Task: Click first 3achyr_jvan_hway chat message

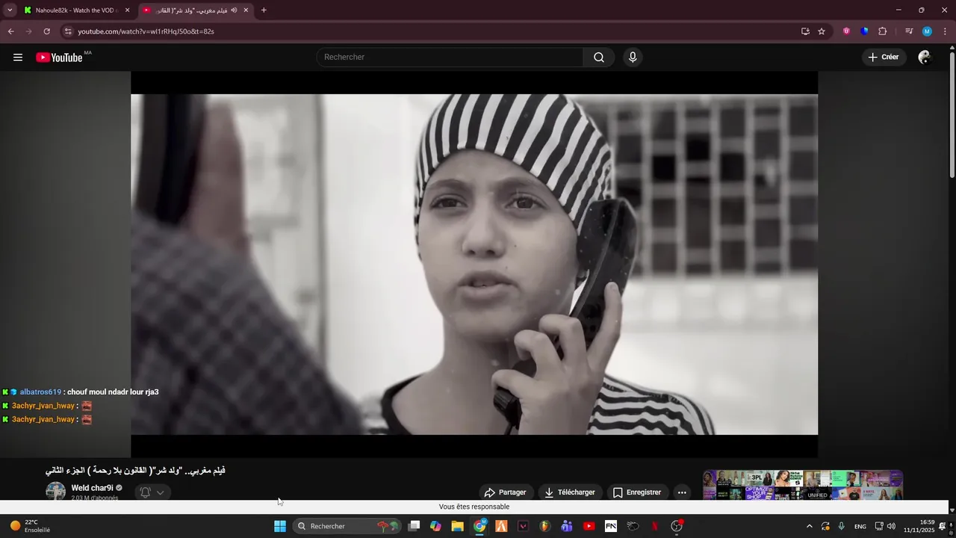Action: click(x=48, y=406)
